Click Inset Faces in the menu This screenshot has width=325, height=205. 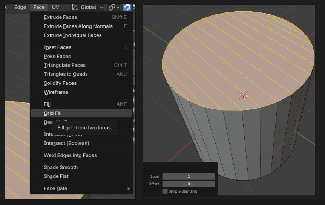57,47
